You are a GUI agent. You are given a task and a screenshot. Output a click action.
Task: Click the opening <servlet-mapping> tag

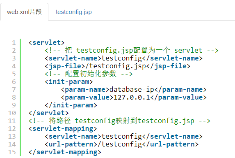tap(63, 129)
